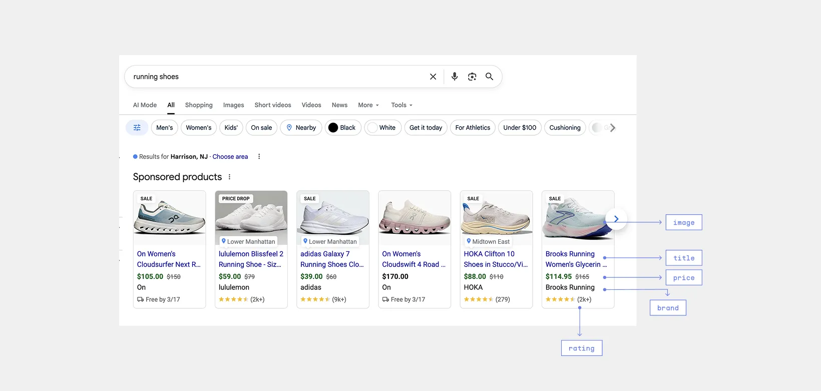Toggle the Women's filter chip
Screen dimensions: 821x391
(199, 128)
